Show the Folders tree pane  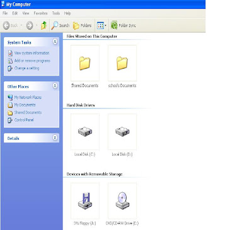(x=83, y=25)
